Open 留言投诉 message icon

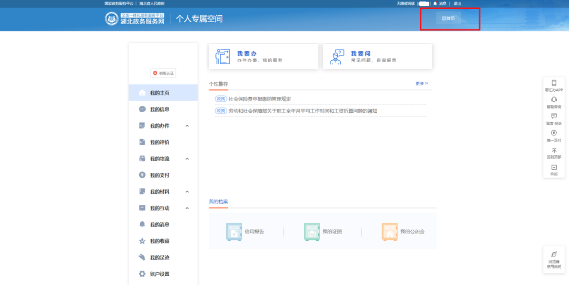(554, 116)
